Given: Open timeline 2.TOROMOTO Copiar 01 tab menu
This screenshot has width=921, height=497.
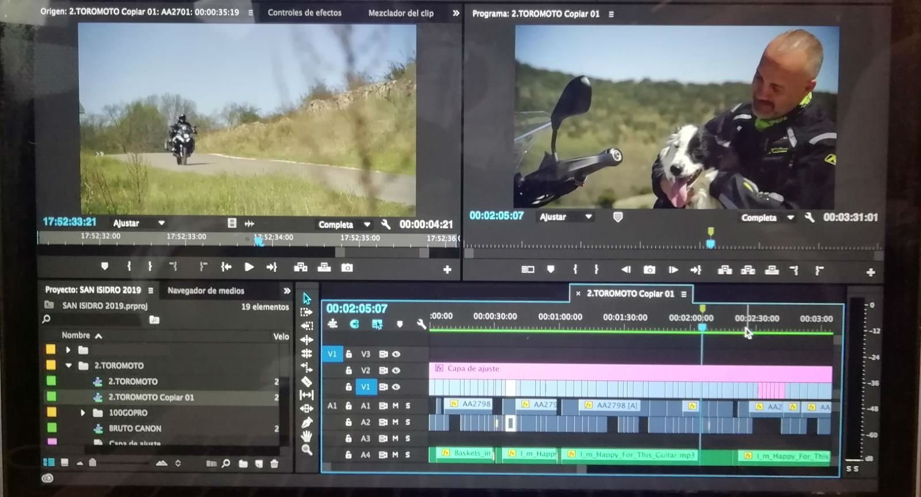Looking at the screenshot, I should click(x=684, y=294).
